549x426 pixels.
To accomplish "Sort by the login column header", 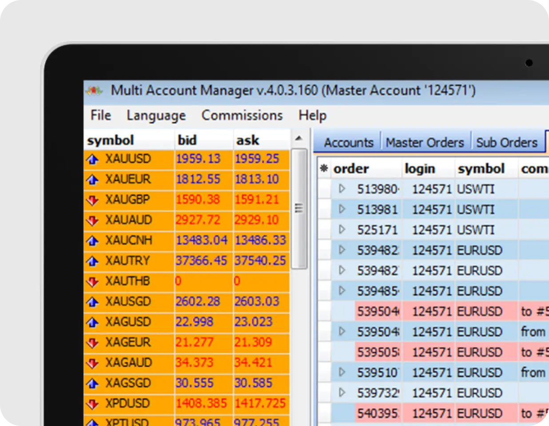I will coord(420,169).
